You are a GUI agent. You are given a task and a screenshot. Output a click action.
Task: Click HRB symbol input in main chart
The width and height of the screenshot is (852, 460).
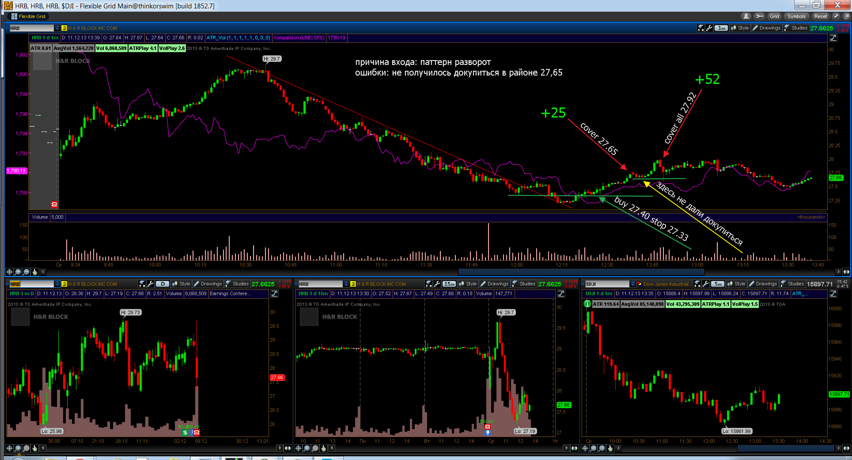(x=32, y=28)
